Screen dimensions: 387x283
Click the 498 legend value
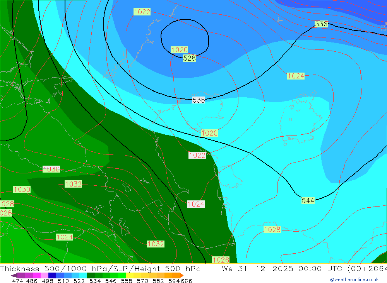(48, 281)
